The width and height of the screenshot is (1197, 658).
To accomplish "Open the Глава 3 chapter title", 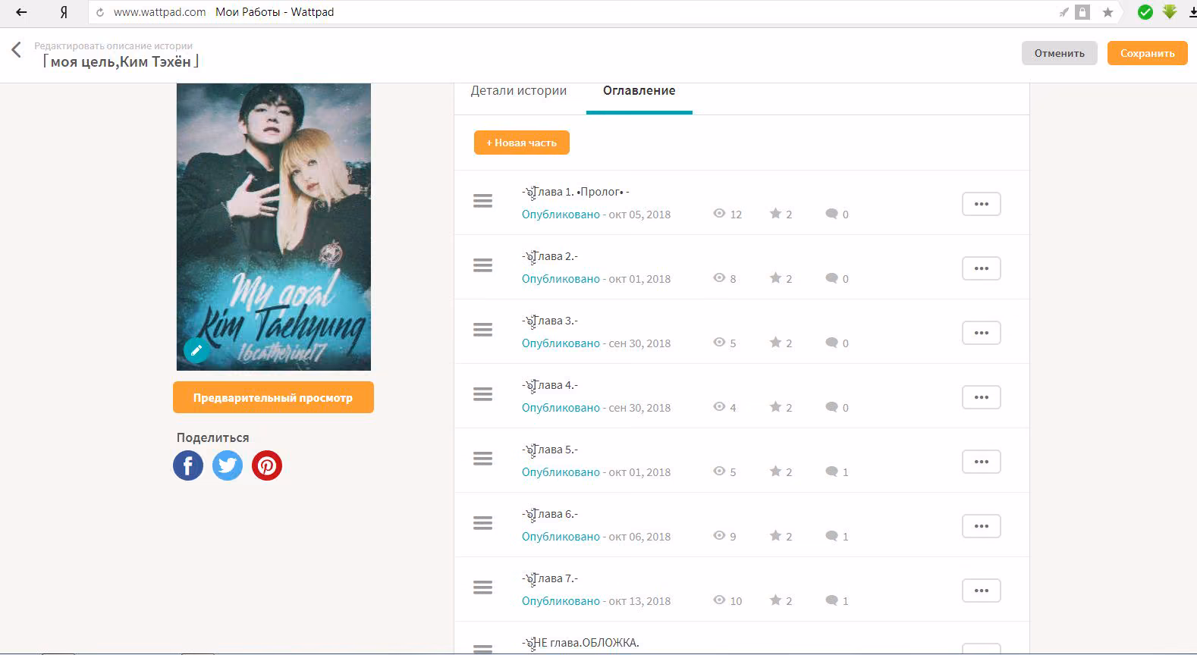I will click(550, 321).
